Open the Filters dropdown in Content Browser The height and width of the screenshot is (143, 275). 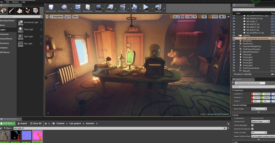(x=8, y=128)
